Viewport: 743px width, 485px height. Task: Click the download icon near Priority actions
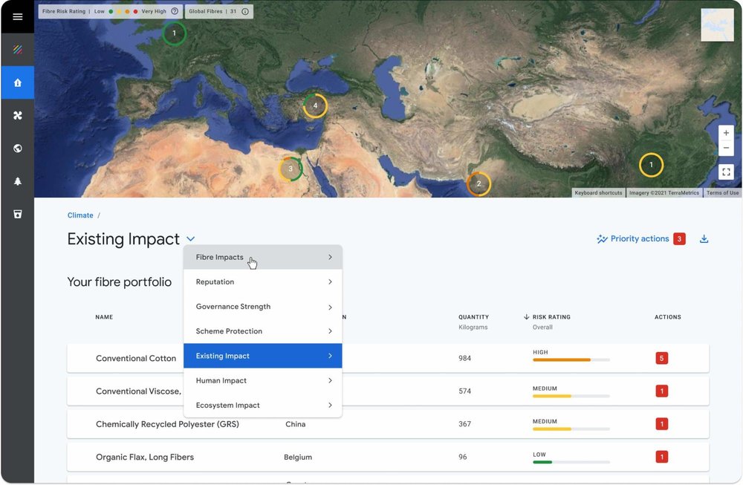[703, 238]
